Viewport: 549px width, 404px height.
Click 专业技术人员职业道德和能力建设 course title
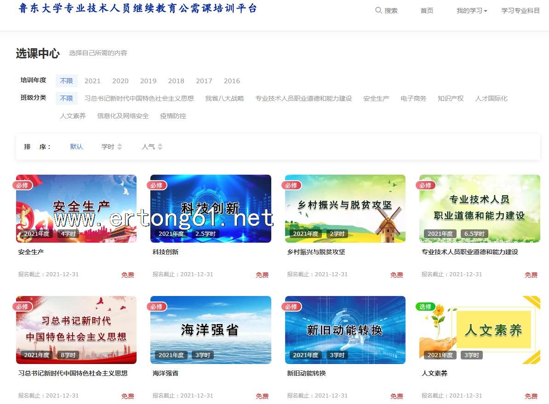469,252
